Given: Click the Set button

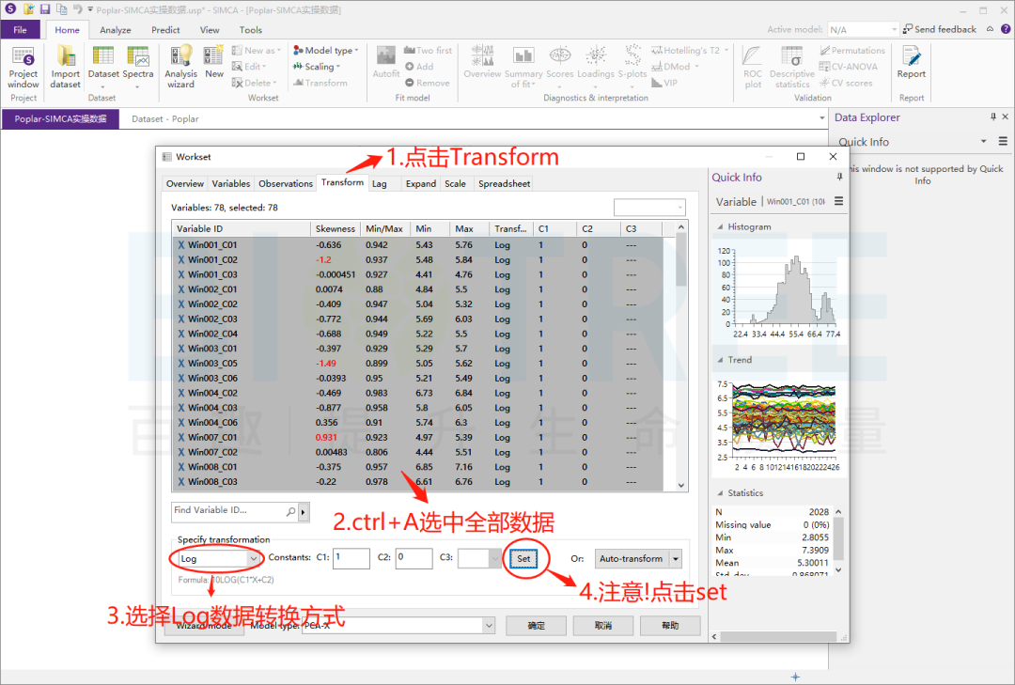Looking at the screenshot, I should click(523, 558).
